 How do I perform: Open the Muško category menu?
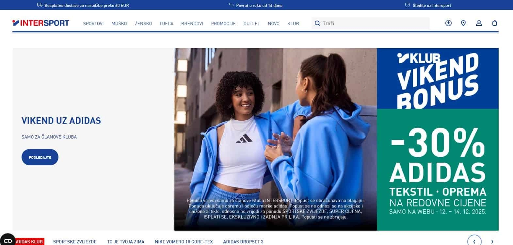119,24
